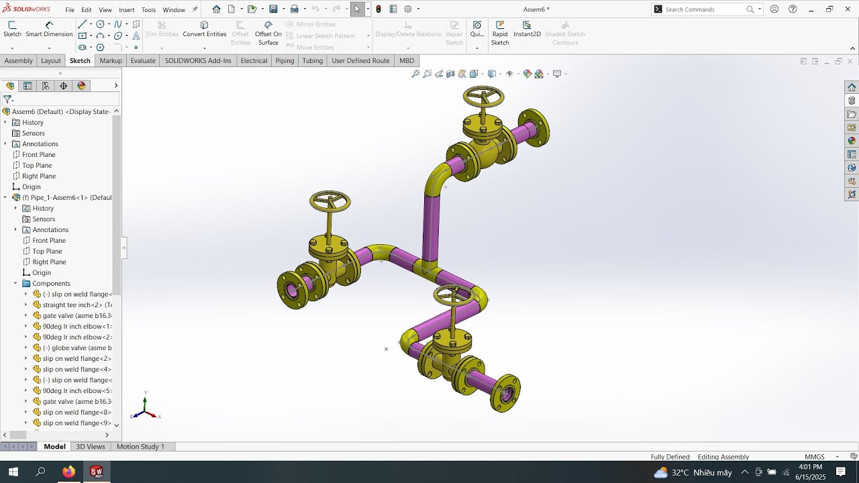Expand the top-level Annotations node

tap(5, 144)
